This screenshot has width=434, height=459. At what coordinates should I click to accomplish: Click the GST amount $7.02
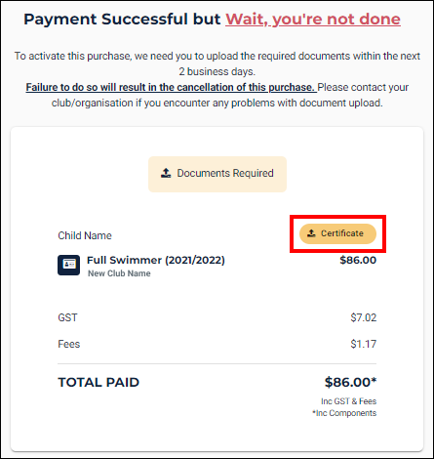[364, 317]
